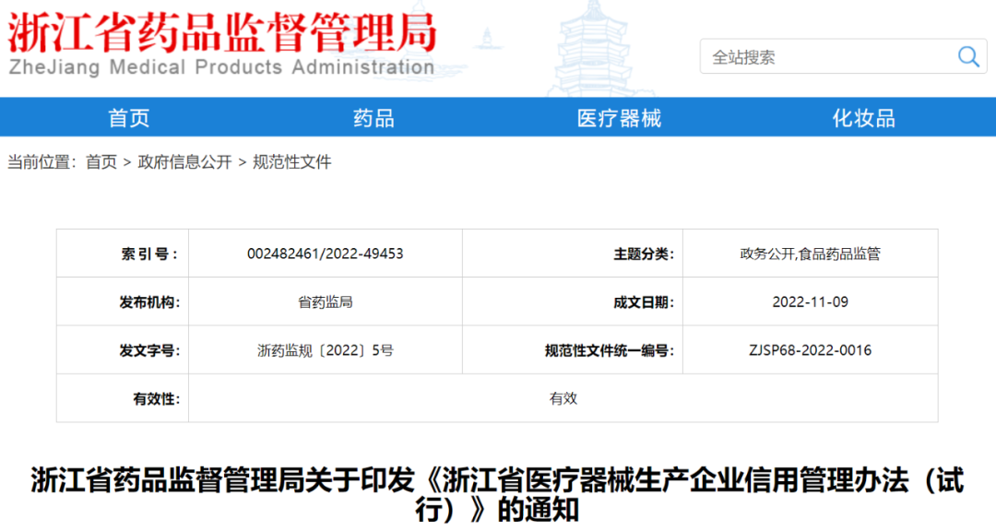Click the 发文字号 label cell
Screen dimensions: 996x531
point(123,350)
